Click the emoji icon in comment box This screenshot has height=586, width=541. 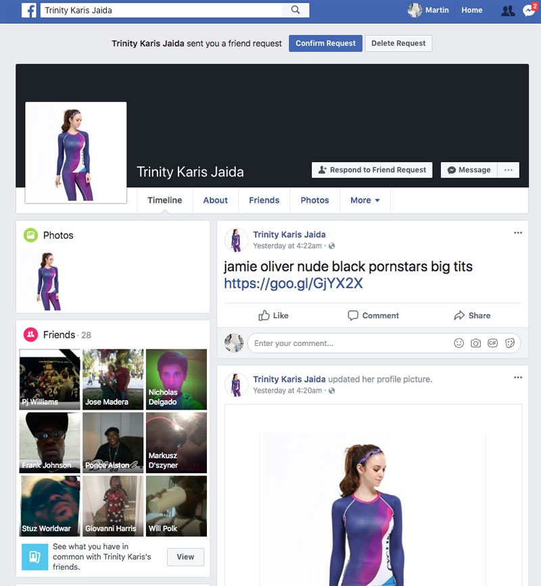[x=459, y=343]
